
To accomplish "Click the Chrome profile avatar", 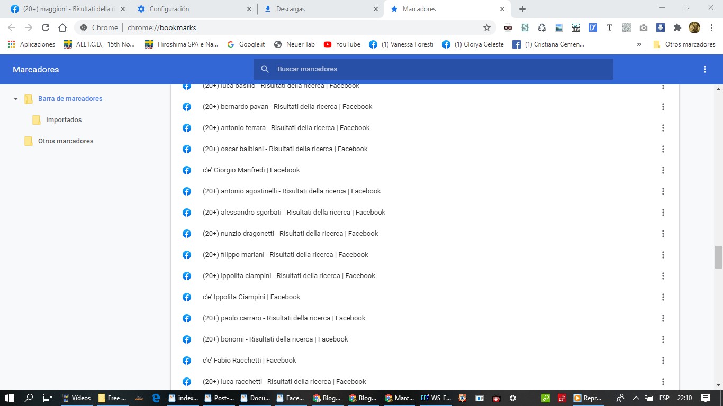I will (694, 27).
